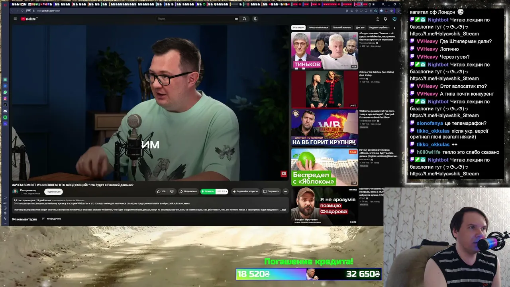Save the video with Сохранить
The image size is (510, 287).
point(271,191)
